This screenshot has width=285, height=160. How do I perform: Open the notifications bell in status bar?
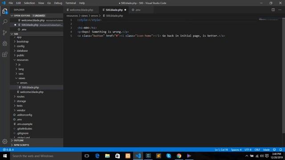click(x=281, y=150)
